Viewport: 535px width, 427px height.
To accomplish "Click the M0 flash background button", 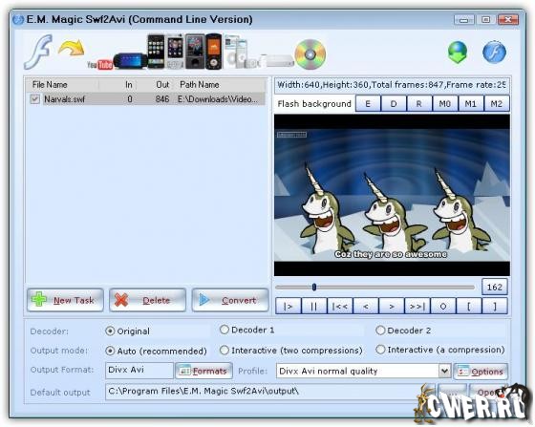I will pos(445,104).
